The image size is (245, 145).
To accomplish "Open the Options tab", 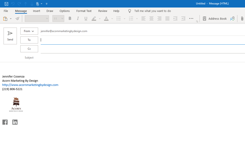I will point(64,11).
